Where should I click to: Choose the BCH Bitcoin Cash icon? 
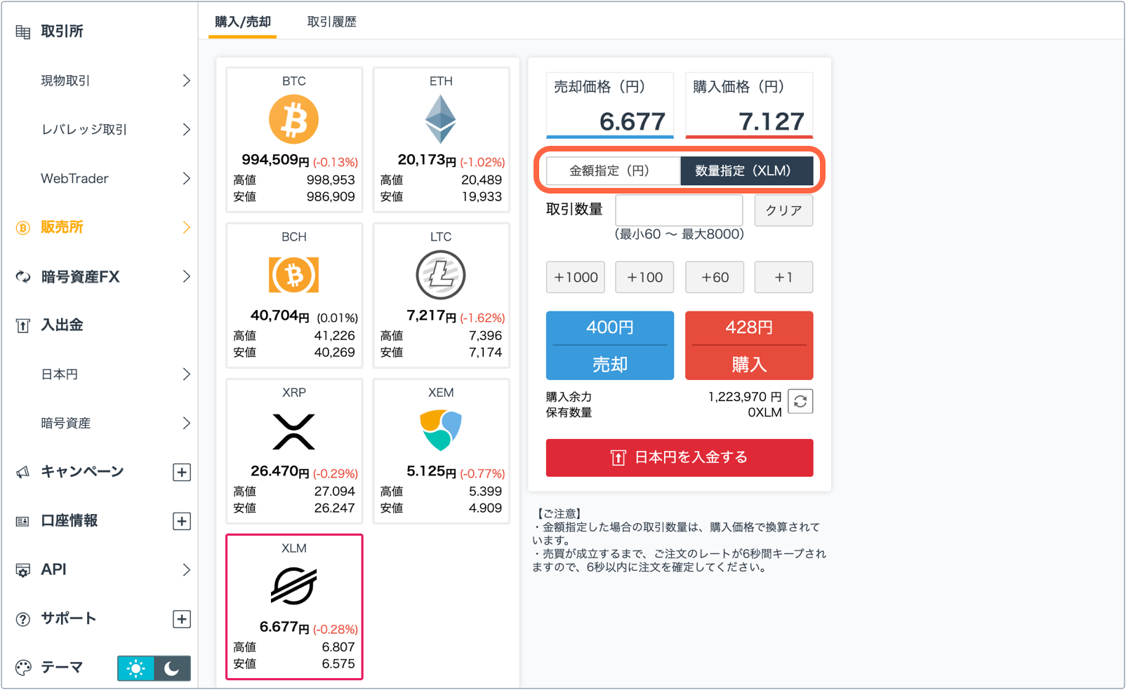tap(293, 275)
